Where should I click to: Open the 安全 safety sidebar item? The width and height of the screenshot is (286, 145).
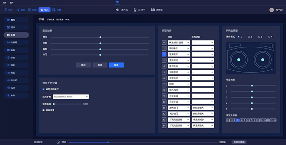click(x=16, y=58)
